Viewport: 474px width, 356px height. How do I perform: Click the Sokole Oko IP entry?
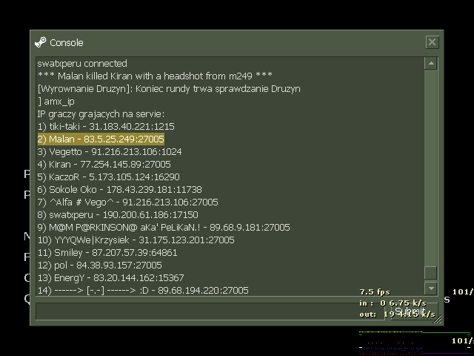tap(119, 190)
